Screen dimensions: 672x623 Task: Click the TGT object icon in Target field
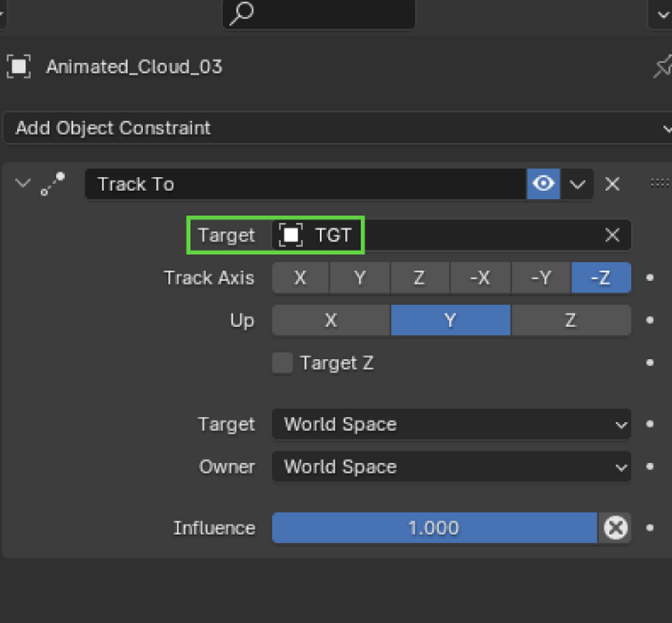pyautogui.click(x=291, y=235)
